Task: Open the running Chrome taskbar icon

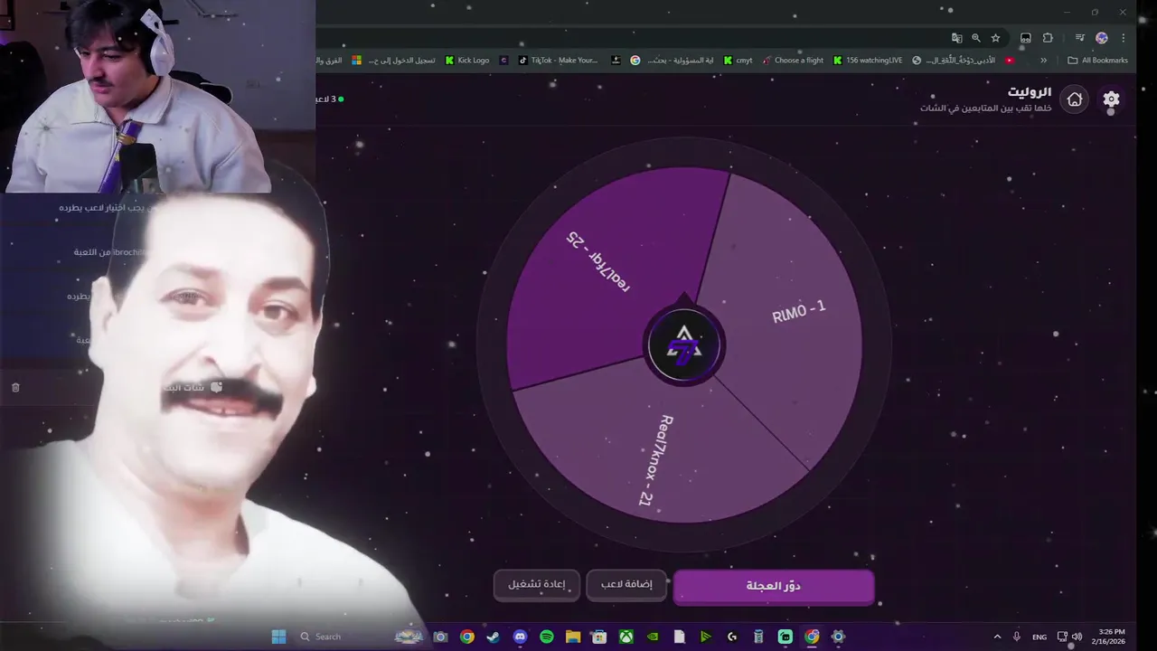Action: click(812, 637)
